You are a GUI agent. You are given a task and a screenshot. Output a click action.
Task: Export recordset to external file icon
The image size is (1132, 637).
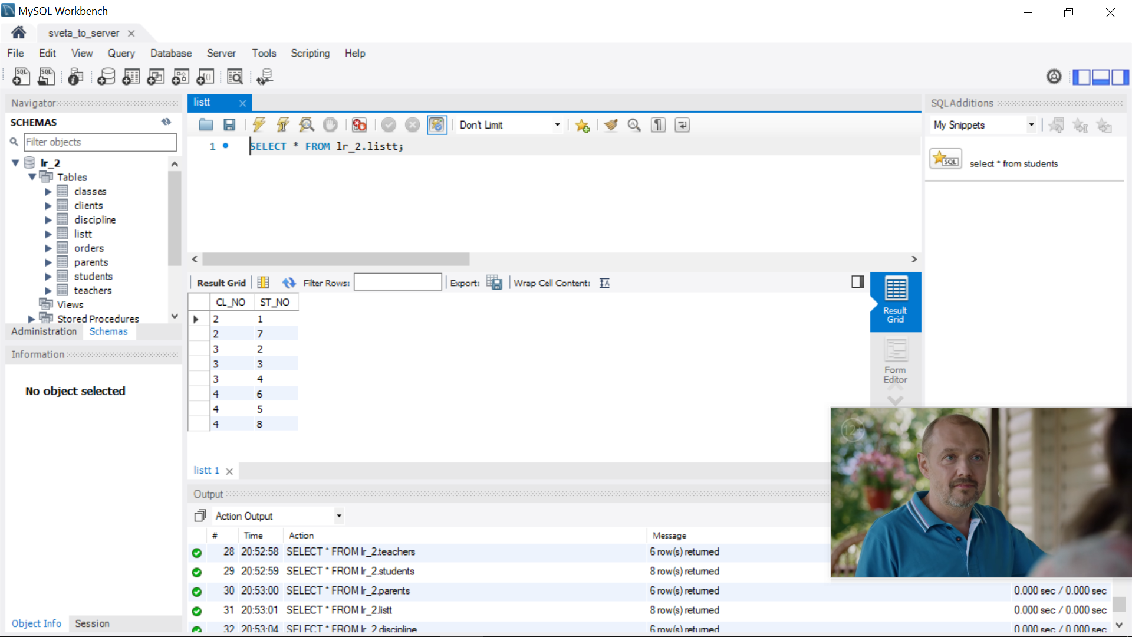click(x=494, y=283)
